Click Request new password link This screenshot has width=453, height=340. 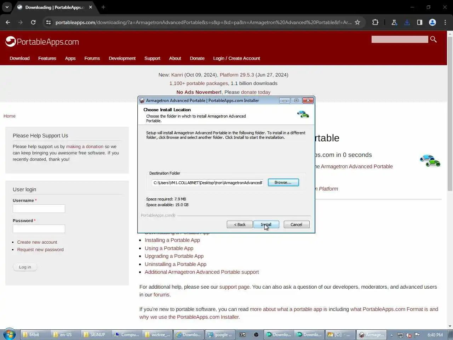(x=40, y=250)
